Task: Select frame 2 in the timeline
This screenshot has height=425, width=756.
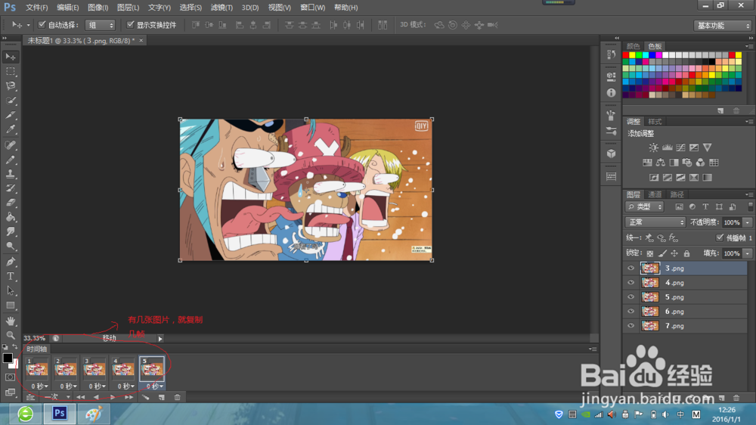Action: [x=65, y=369]
